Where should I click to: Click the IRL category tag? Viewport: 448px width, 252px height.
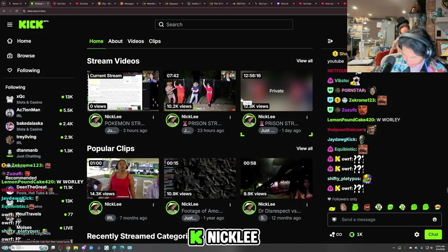click(x=110, y=218)
